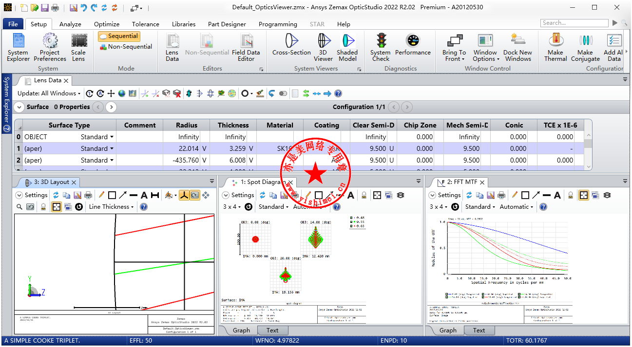Close the 3D Layout tab
Screen dimensions: 632x347
point(74,182)
